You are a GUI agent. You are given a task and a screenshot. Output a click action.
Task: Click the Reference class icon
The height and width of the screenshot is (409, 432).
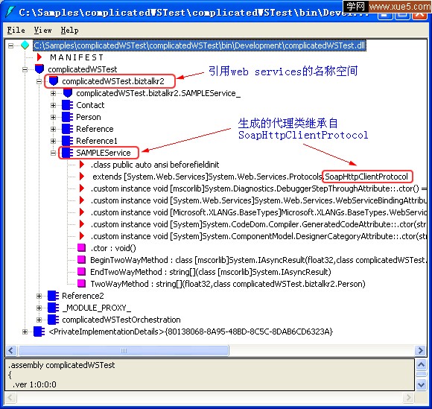(x=67, y=129)
